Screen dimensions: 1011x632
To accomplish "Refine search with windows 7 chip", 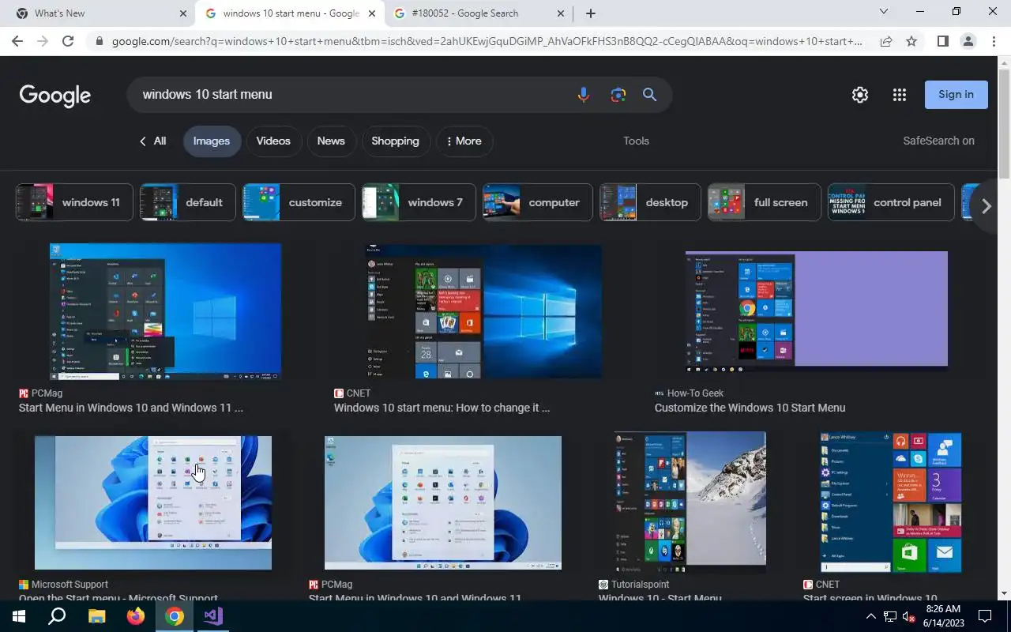I will point(419,203).
